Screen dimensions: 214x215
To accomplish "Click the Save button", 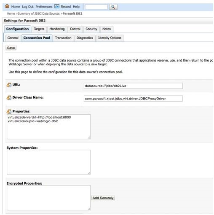I will pyautogui.click(x=11, y=48).
